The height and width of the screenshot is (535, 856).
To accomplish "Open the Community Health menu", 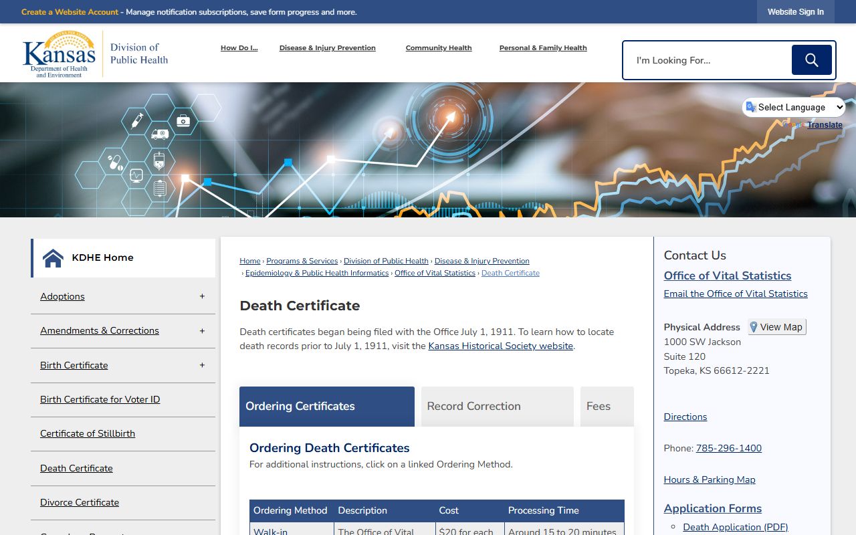I will pos(439,48).
